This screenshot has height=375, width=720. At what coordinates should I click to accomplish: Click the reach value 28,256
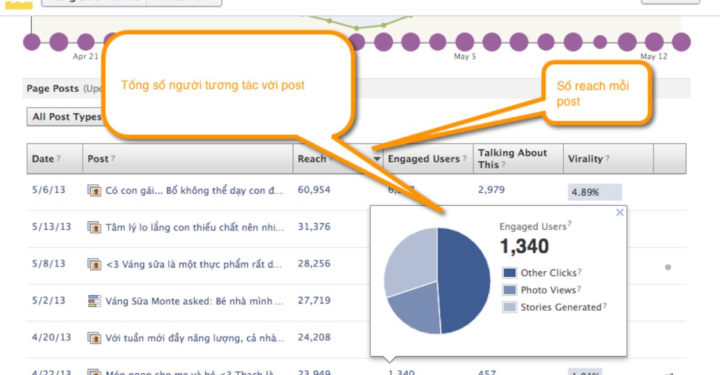pyautogui.click(x=314, y=264)
